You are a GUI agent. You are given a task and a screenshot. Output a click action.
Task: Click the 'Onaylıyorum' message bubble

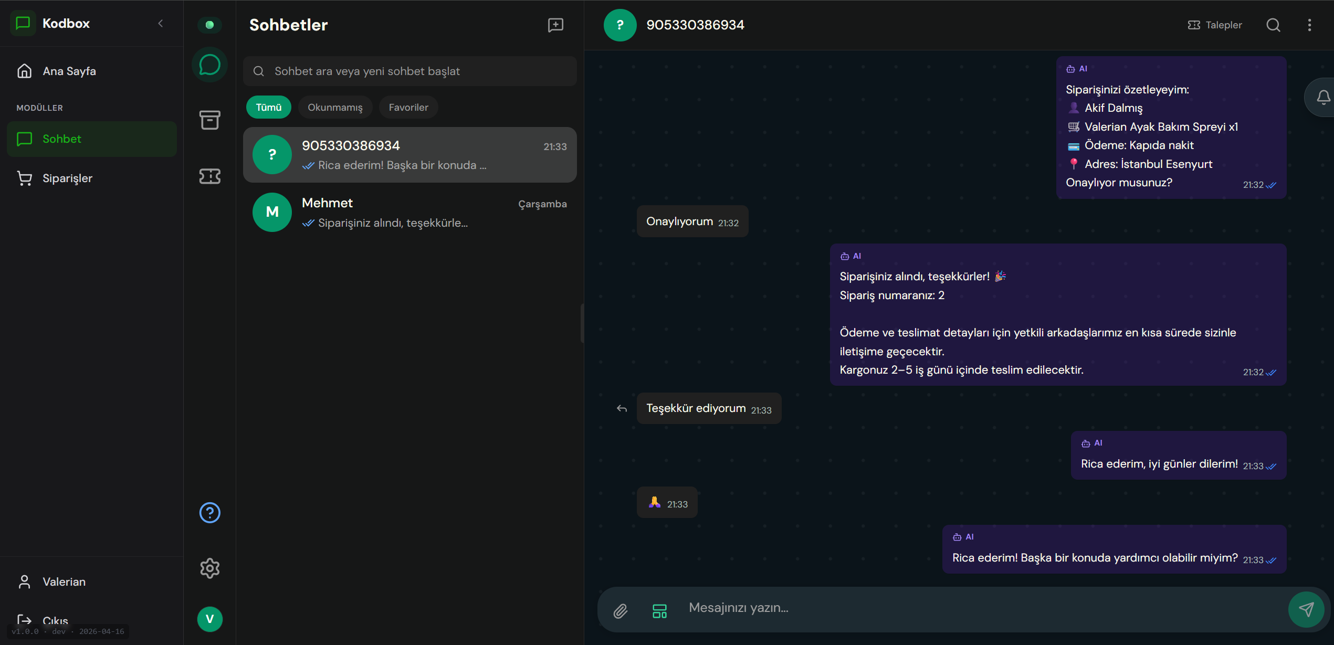pyautogui.click(x=692, y=221)
